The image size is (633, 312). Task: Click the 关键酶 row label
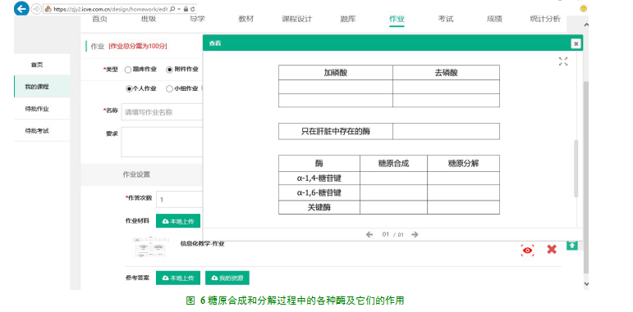coord(319,207)
